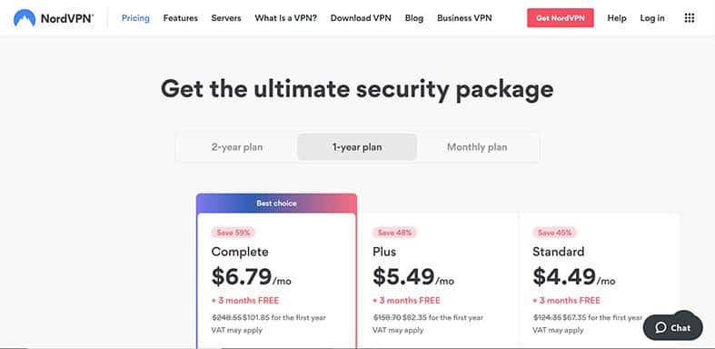The image size is (715, 349).
Task: Choose the Plus plan card
Action: 438,281
